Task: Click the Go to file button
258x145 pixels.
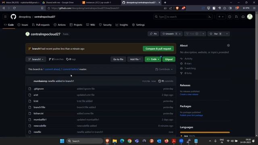Action: pyautogui.click(x=118, y=59)
